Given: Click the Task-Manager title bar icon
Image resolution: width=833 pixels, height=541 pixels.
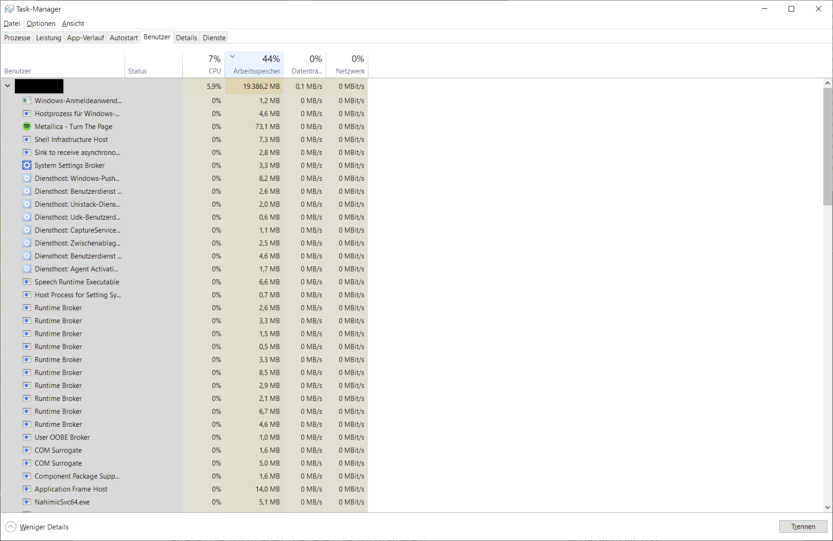Looking at the screenshot, I should (x=9, y=9).
